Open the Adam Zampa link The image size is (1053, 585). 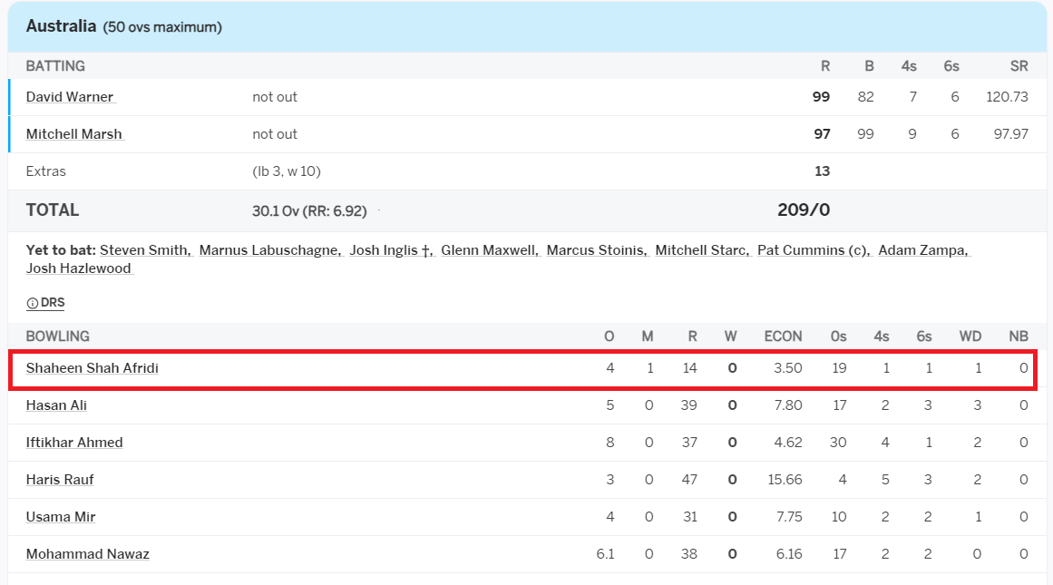[923, 249]
